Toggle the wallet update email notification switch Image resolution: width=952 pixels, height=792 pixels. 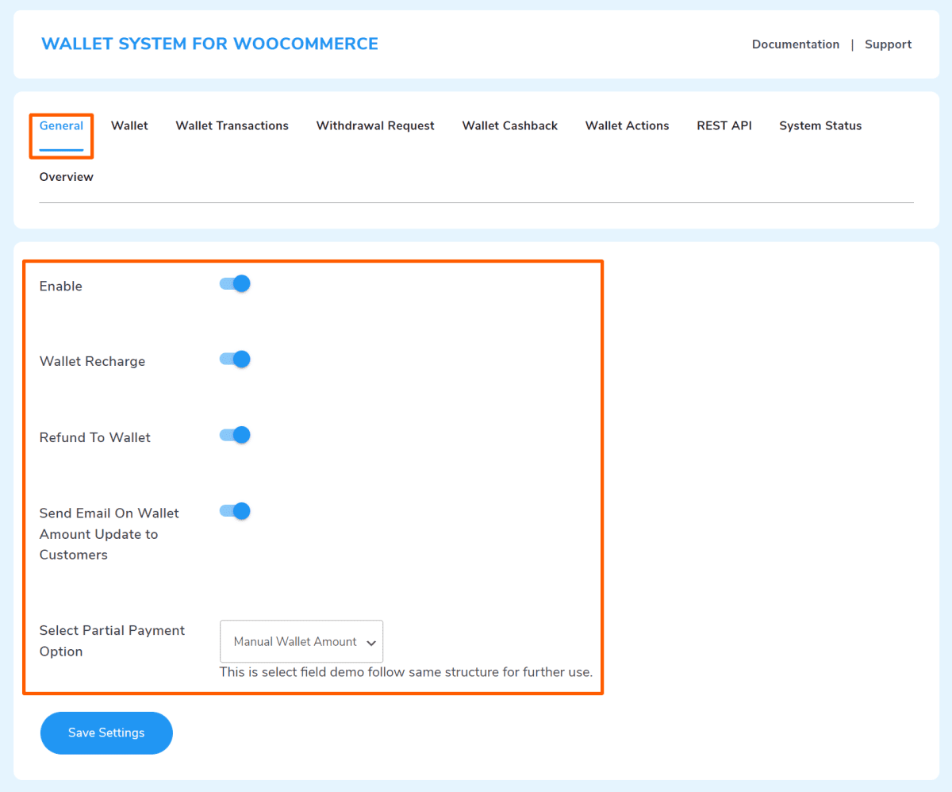point(235,511)
